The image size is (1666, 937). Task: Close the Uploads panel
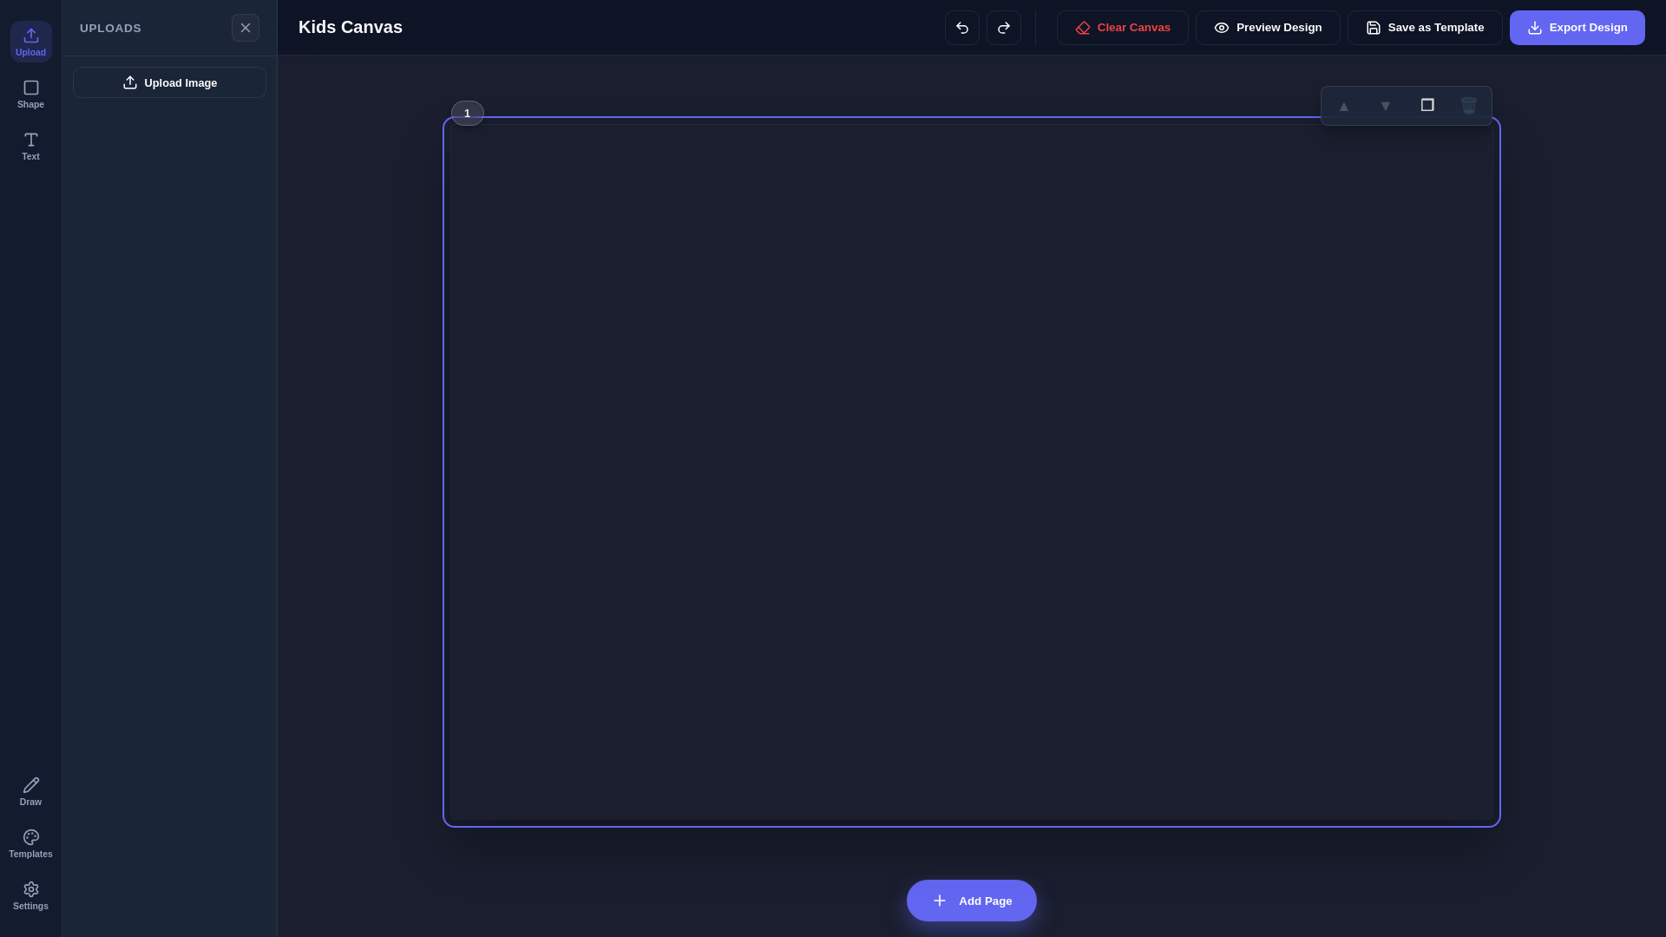[x=246, y=28]
